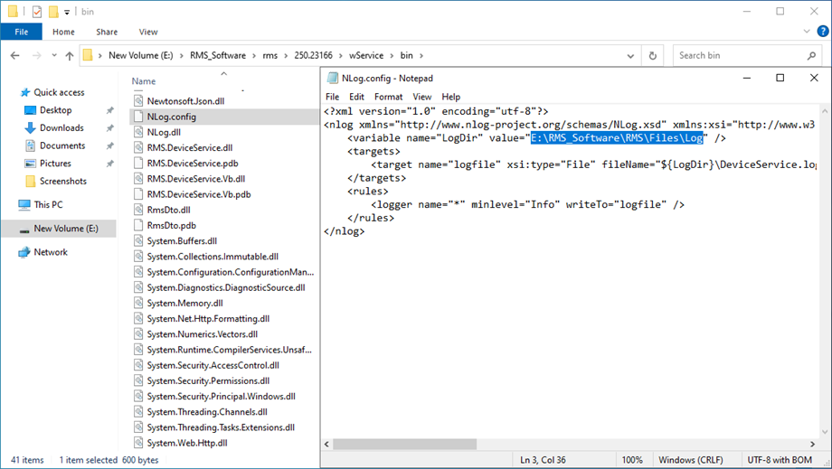Open the Share ribbon tab
Image resolution: width=832 pixels, height=469 pixels.
coord(107,32)
